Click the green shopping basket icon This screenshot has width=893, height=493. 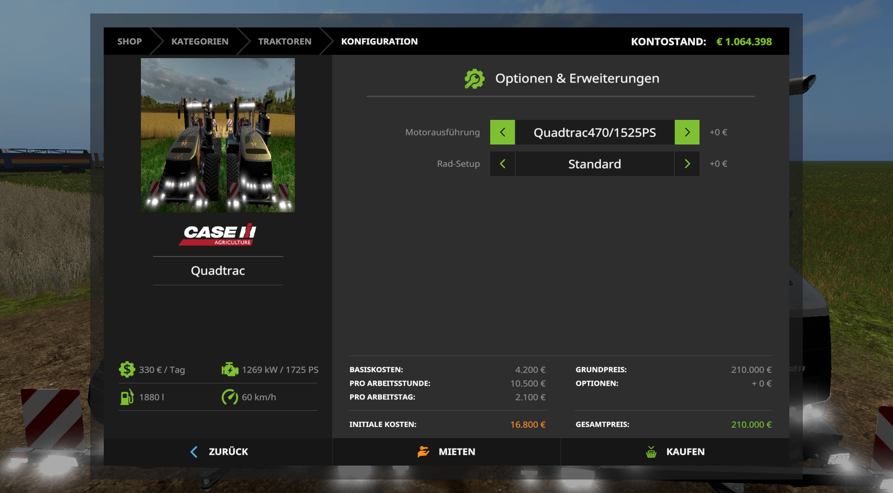tap(651, 452)
